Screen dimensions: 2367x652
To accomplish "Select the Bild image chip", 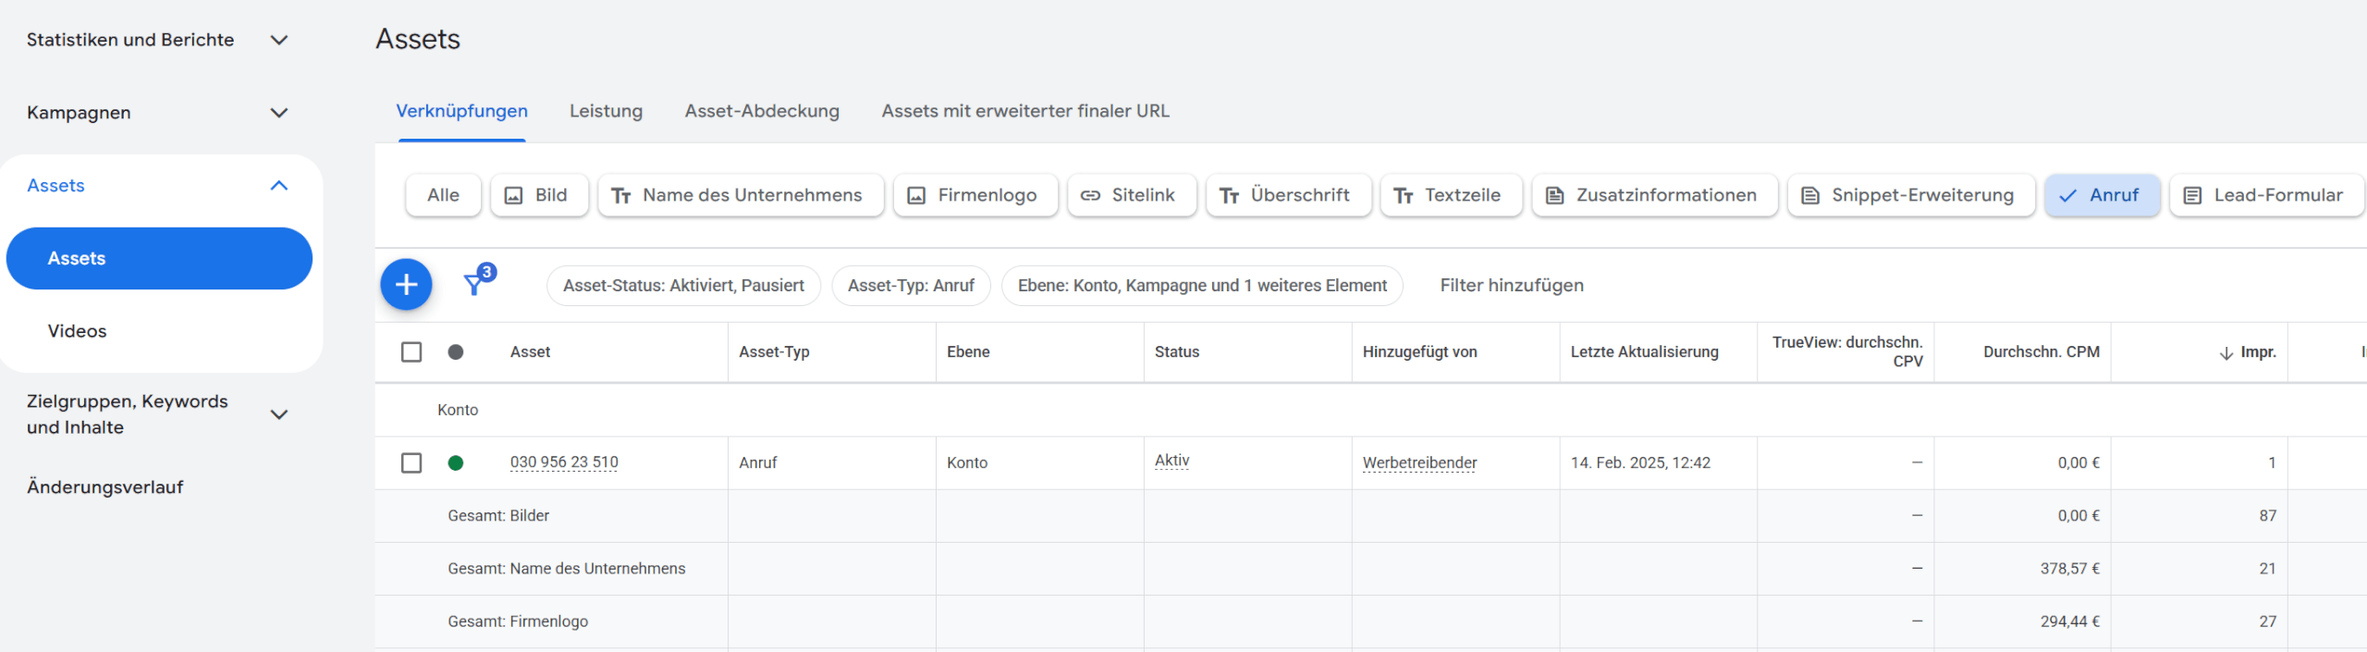I will click(538, 195).
